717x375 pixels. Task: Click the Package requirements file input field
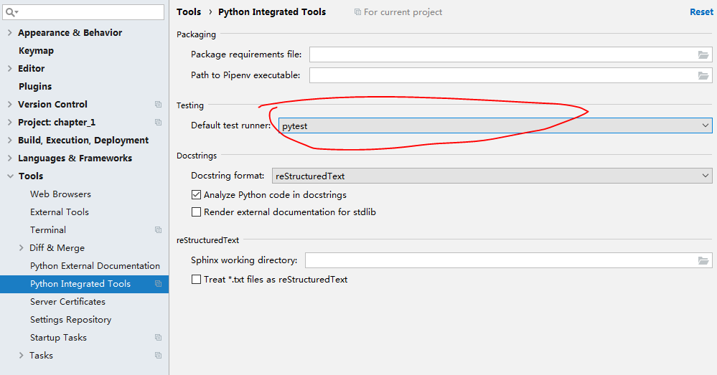(x=502, y=54)
